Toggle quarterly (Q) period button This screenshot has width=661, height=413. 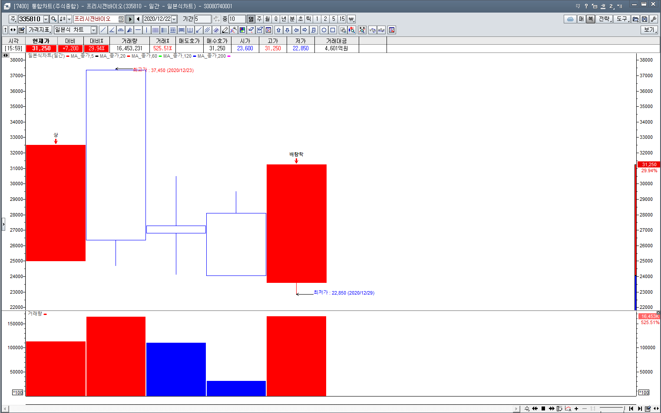(x=276, y=19)
